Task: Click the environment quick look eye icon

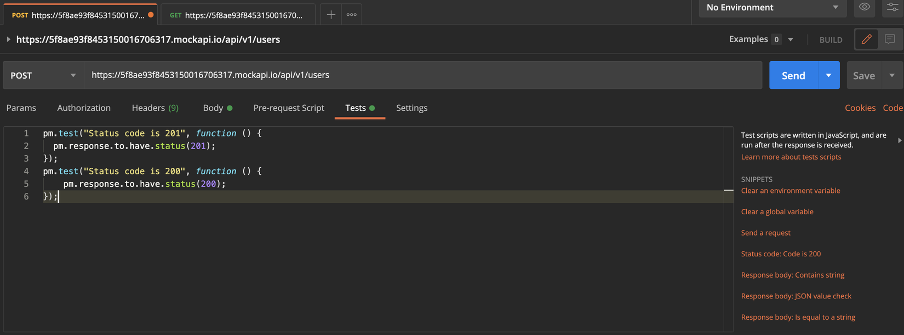Action: pyautogui.click(x=865, y=7)
